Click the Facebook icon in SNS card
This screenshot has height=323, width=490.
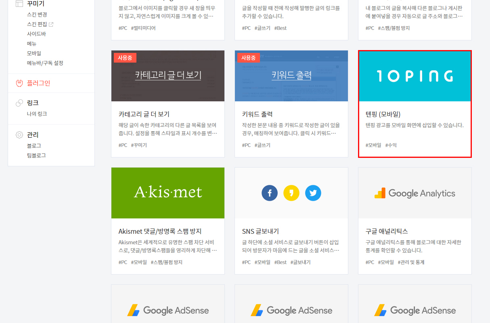[270, 193]
